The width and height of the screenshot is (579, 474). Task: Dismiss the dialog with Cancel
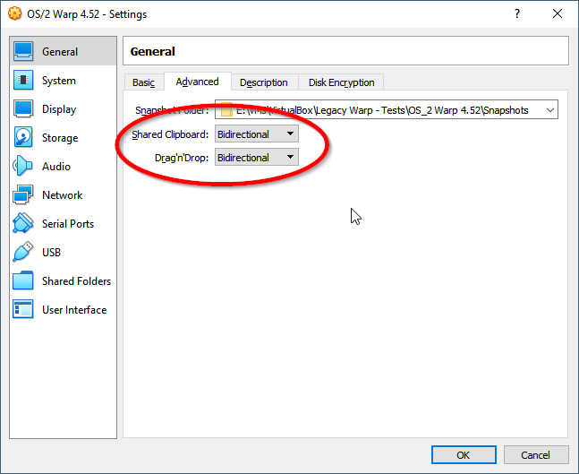536,455
